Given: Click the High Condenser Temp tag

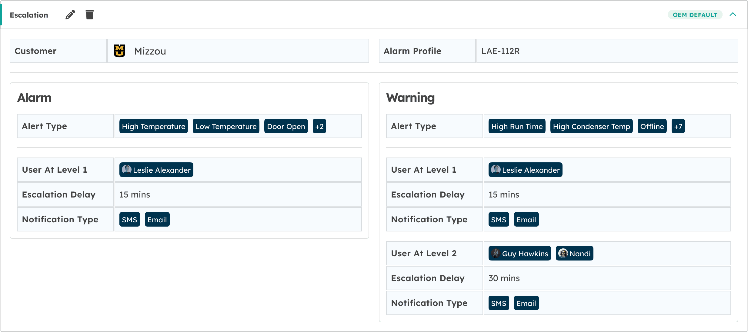Looking at the screenshot, I should pos(591,126).
